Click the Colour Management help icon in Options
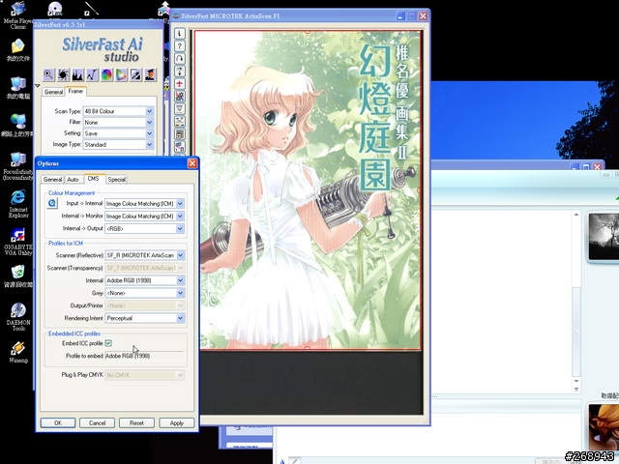 coord(52,203)
